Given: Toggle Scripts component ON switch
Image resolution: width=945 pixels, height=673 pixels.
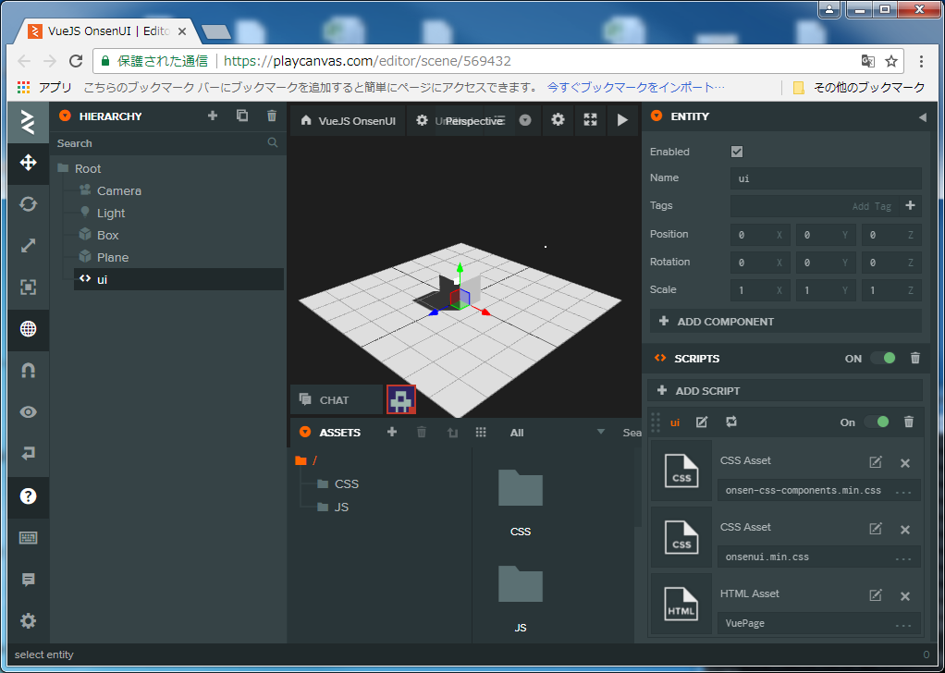Looking at the screenshot, I should [x=883, y=359].
